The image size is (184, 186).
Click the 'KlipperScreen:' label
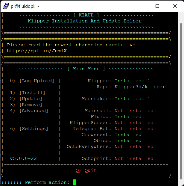[90, 123]
